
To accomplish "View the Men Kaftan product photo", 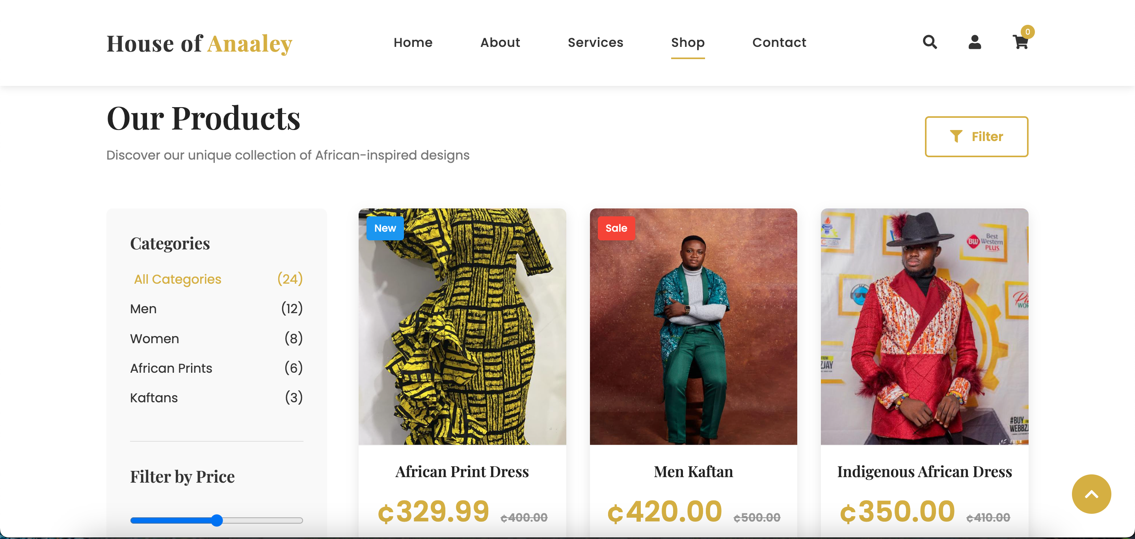I will click(x=693, y=326).
